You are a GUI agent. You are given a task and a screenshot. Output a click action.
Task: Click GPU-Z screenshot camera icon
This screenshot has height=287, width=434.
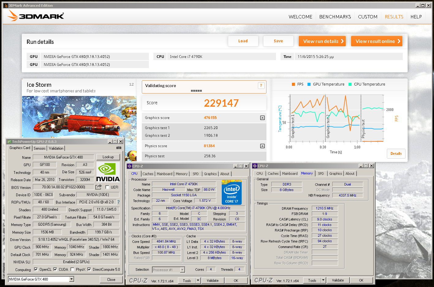pyautogui.click(x=119, y=148)
